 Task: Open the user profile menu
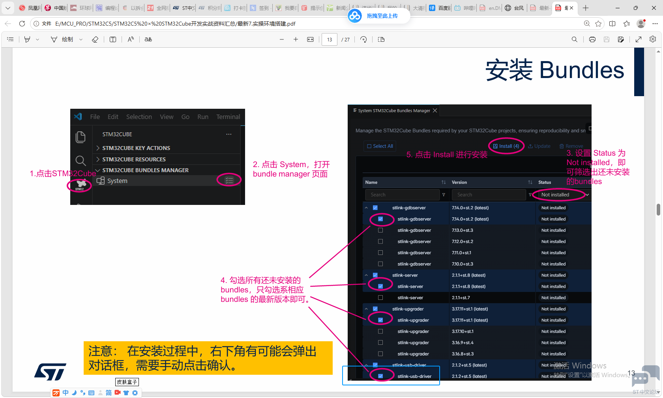coord(641,24)
